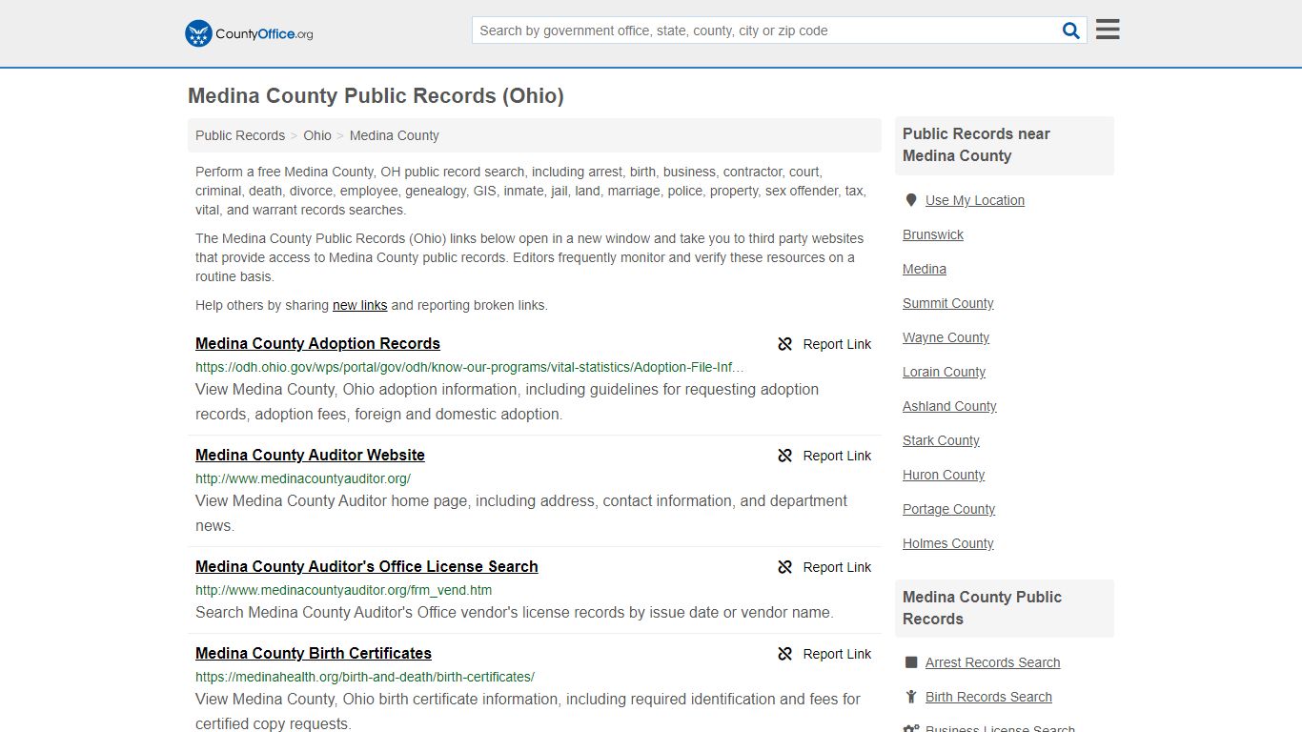The image size is (1302, 732).
Task: Select the Medina County breadcrumb
Action: (x=395, y=135)
